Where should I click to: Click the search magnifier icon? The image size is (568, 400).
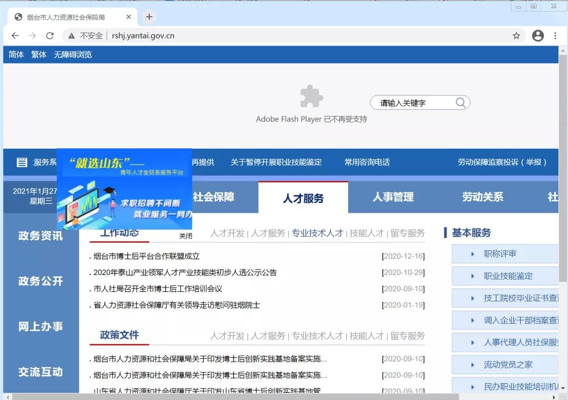click(x=460, y=102)
